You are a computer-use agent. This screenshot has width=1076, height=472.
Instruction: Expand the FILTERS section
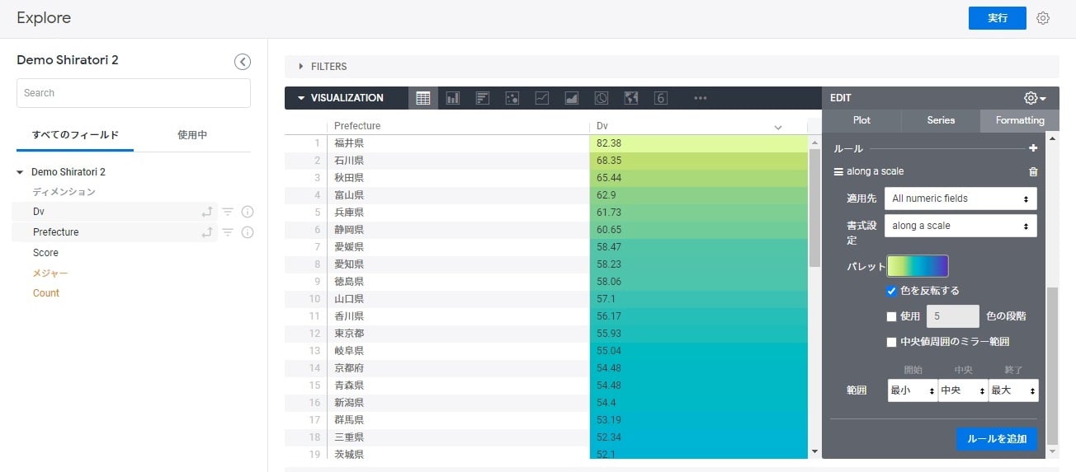click(x=322, y=67)
